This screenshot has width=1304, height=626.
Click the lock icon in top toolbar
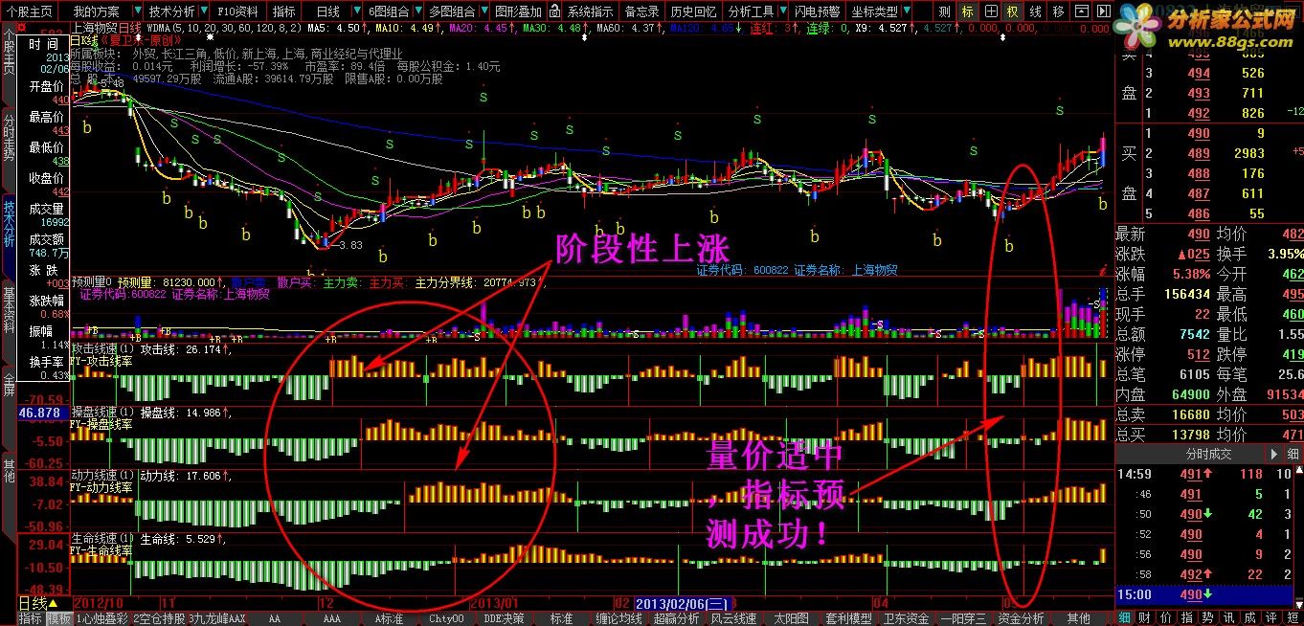(x=556, y=11)
